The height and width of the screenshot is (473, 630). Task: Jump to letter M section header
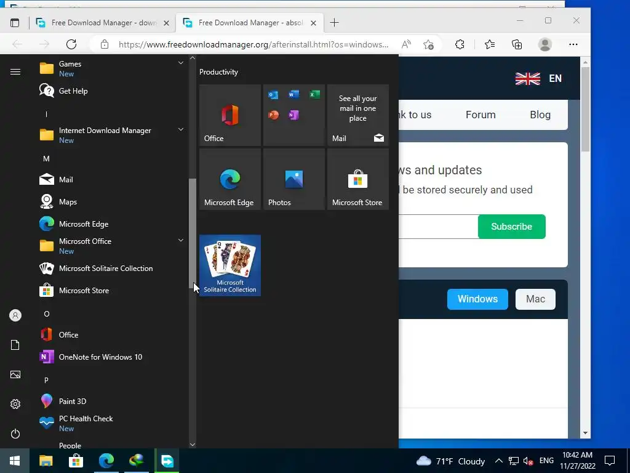[x=46, y=159]
